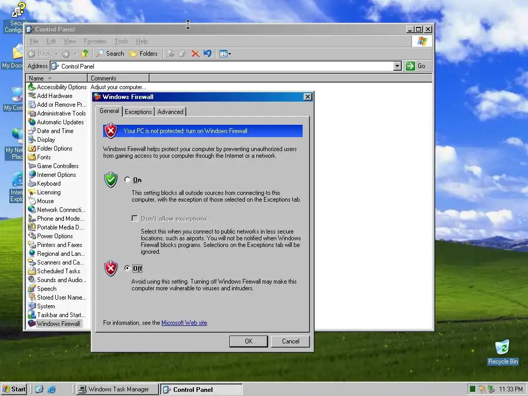
Task: Click the Search toolbar button
Action: pos(110,54)
